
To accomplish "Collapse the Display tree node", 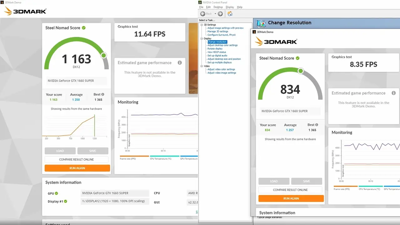I will tap(202, 38).
